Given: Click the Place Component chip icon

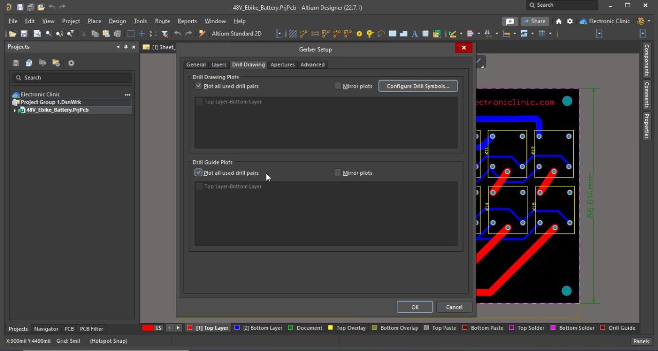Looking at the screenshot, I should (x=426, y=33).
